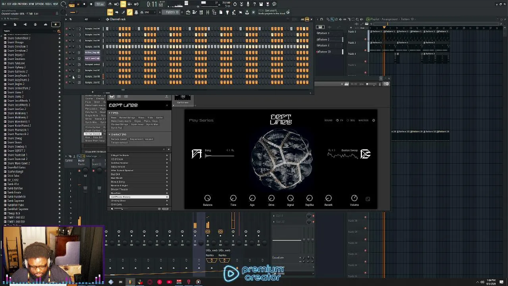Open the FILE menu
The image size is (508, 286).
(4, 4)
